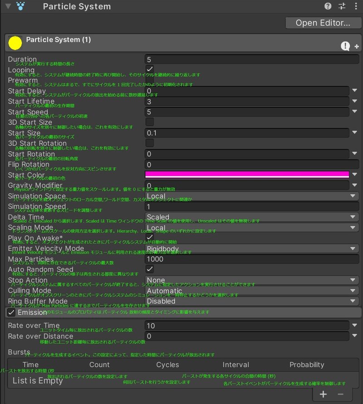Disable the Emission module checkbox
The width and height of the screenshot is (363, 404).
point(11,312)
